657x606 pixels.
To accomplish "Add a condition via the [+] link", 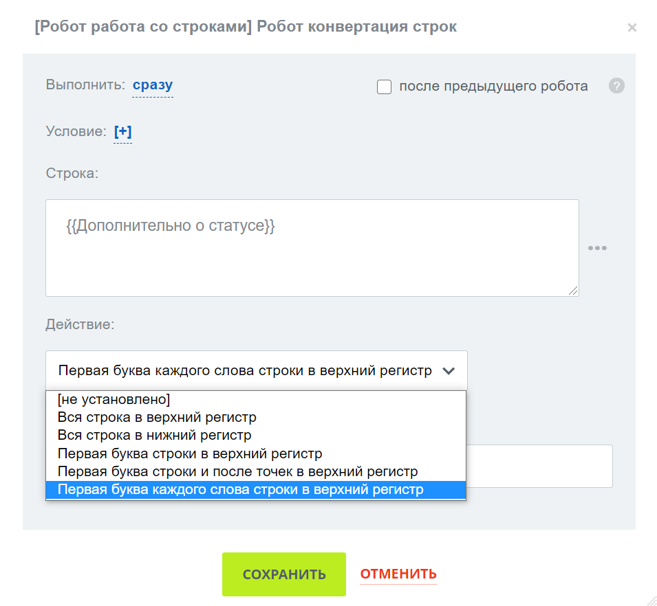I will click(122, 131).
